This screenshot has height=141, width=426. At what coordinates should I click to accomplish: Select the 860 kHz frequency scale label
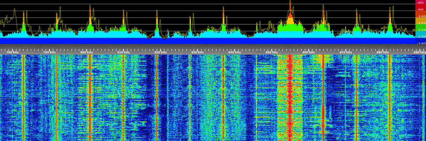(308, 52)
